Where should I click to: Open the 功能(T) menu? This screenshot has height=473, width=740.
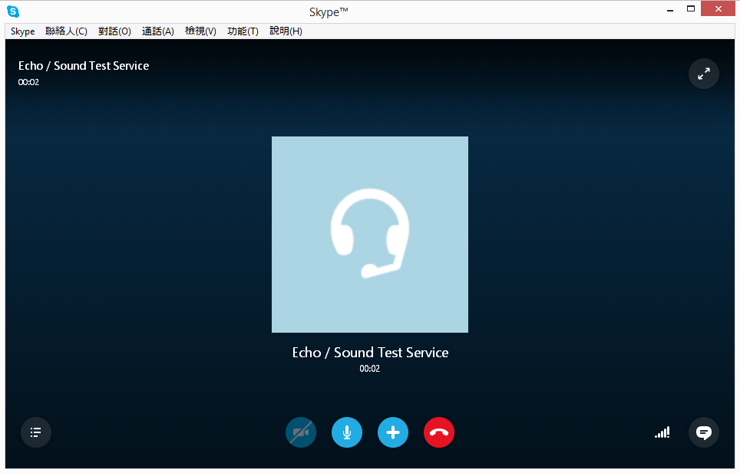[x=243, y=31]
